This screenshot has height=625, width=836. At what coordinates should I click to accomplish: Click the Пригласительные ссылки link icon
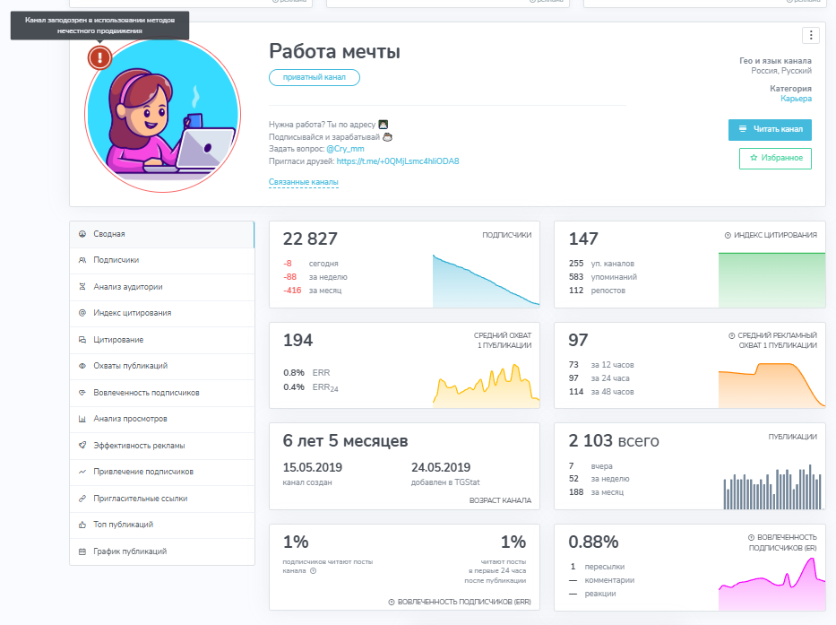[x=82, y=499]
